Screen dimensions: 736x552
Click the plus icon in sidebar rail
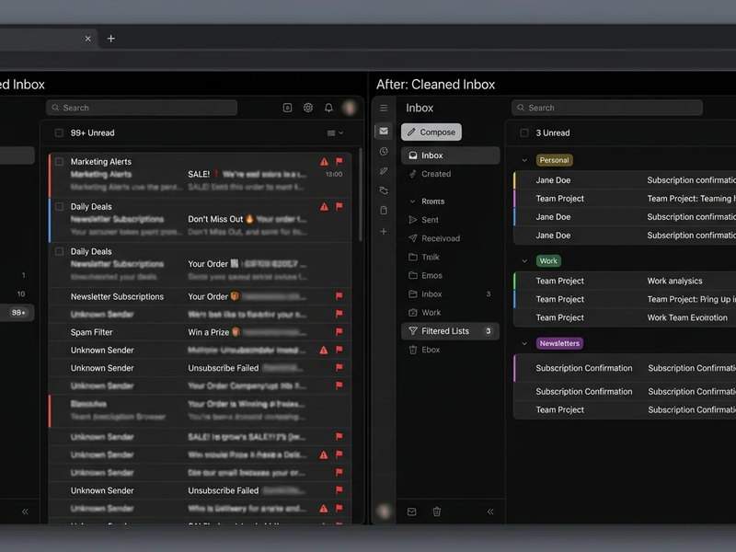click(384, 231)
